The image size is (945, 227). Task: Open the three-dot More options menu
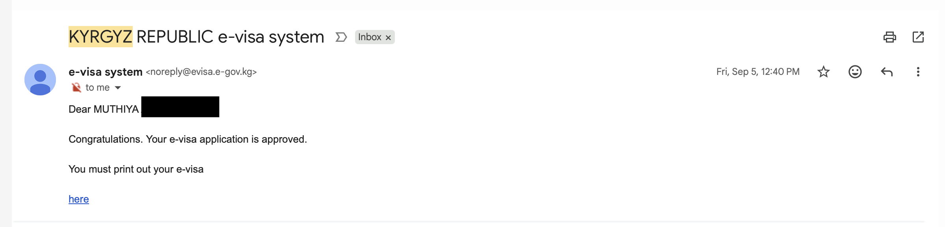tap(918, 72)
